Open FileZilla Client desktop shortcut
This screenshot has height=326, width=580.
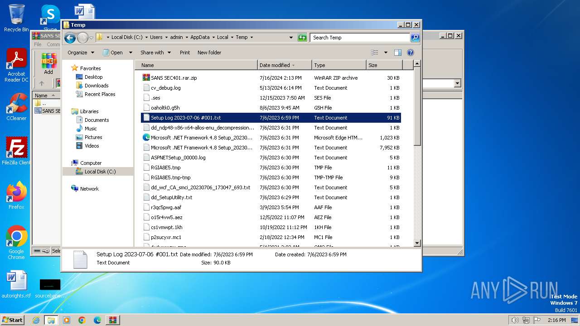[x=16, y=151]
